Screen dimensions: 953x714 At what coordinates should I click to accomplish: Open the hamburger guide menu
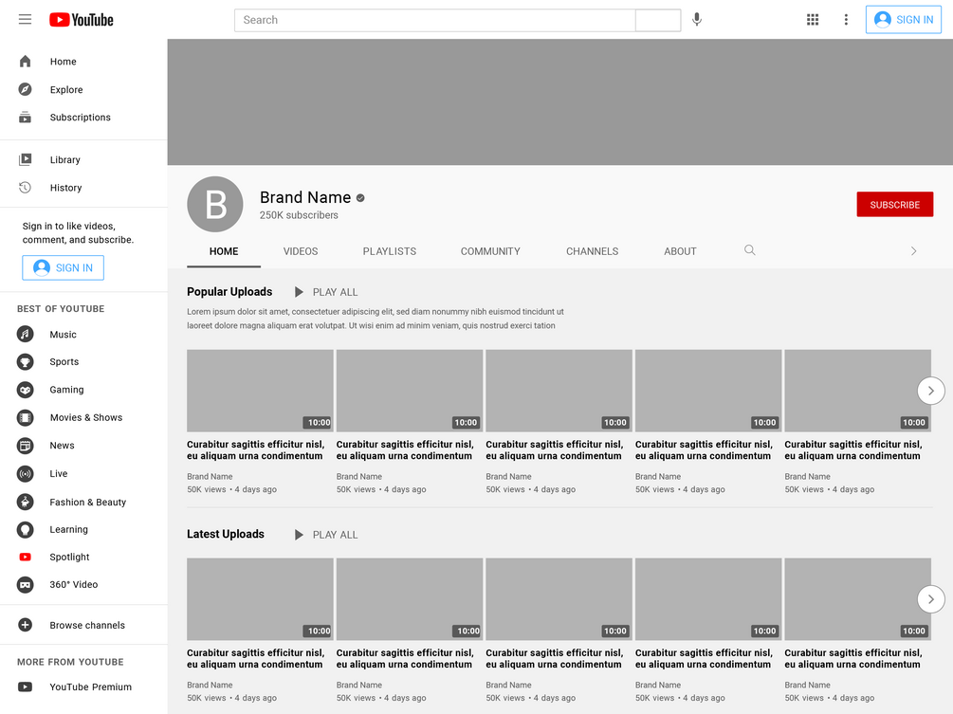tap(25, 20)
